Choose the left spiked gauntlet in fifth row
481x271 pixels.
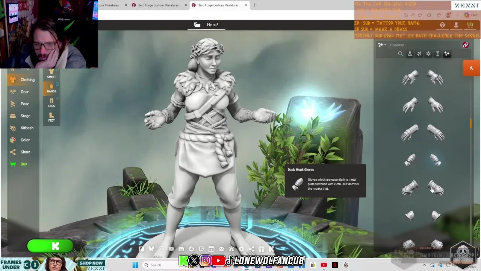[x=410, y=187]
